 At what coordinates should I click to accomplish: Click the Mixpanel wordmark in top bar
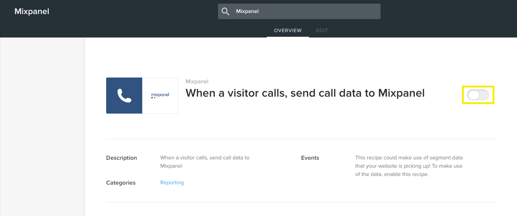click(x=32, y=11)
